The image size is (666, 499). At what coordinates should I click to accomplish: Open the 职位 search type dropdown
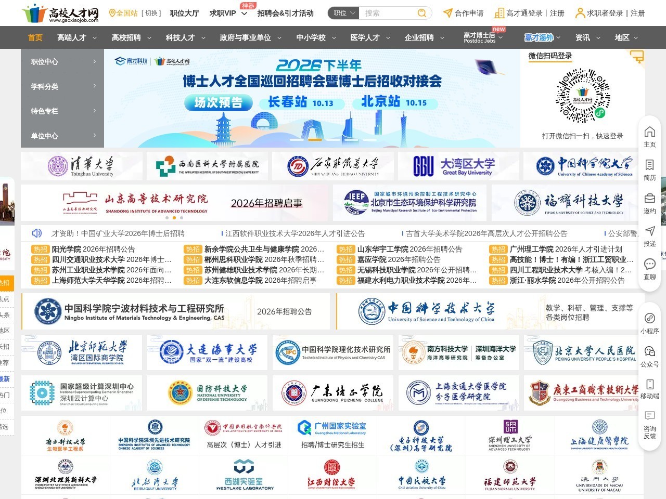343,13
